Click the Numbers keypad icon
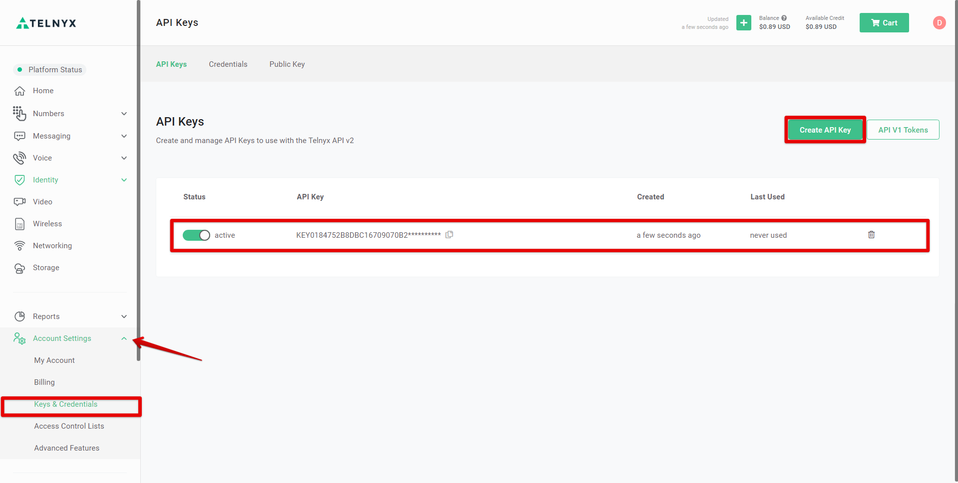This screenshot has height=483, width=958. [19, 114]
